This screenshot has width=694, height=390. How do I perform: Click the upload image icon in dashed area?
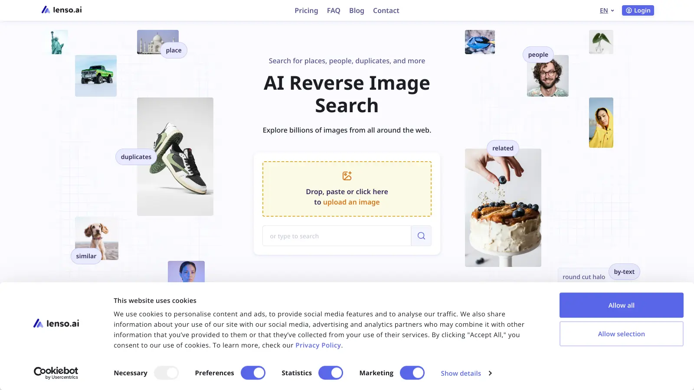pos(346,176)
